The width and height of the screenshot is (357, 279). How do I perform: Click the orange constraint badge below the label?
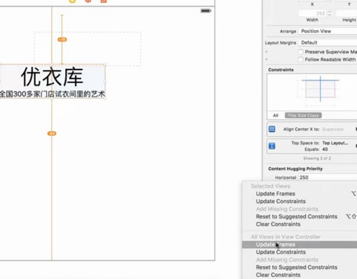click(52, 133)
